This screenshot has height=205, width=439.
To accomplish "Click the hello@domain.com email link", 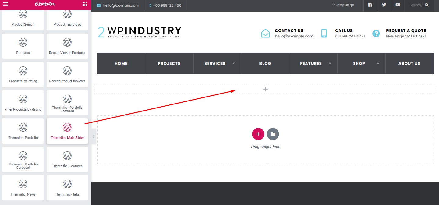I will click(x=121, y=5).
